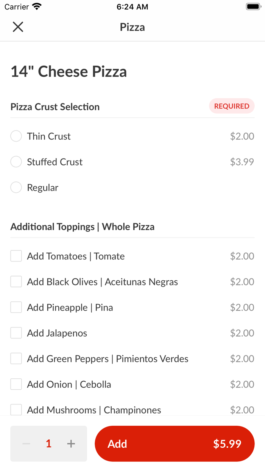Click the $5.99 price on the Add button
The height and width of the screenshot is (472, 265).
(x=227, y=444)
